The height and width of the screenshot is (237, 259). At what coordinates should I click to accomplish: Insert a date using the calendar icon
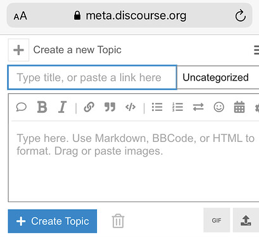click(239, 107)
